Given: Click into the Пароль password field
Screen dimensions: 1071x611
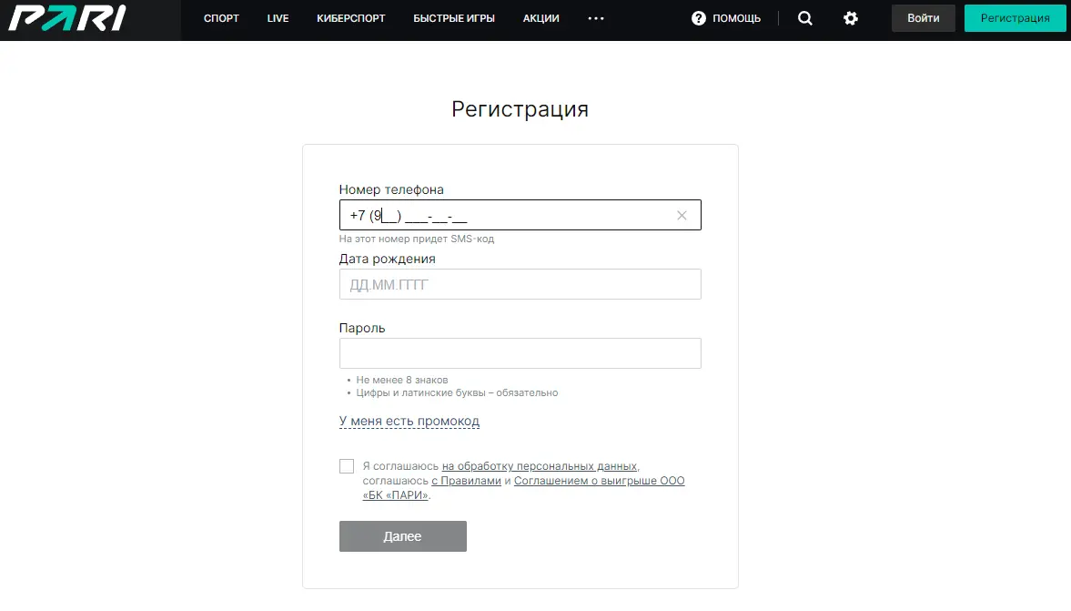Looking at the screenshot, I should tap(520, 353).
